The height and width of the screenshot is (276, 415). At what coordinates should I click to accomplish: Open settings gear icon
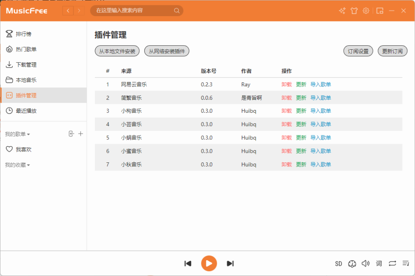(x=366, y=11)
